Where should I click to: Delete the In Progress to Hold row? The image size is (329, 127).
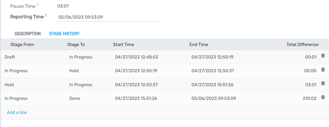[x=323, y=70]
